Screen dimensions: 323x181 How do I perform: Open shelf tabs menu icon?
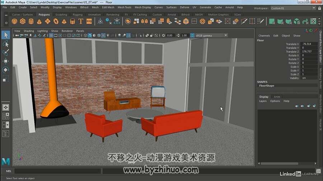(x=6, y=15)
